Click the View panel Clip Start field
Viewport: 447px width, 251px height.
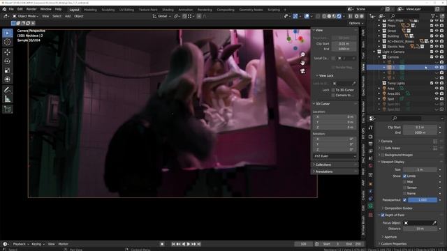tap(344, 44)
